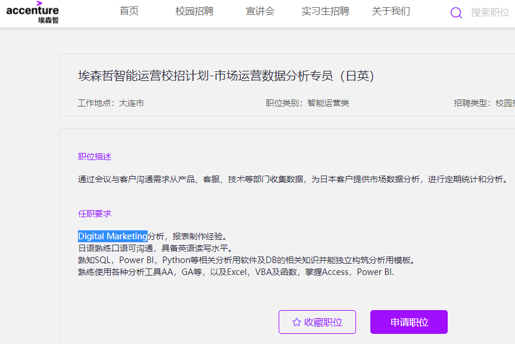This screenshot has width=515, height=344.
Task: Click the line starting 熟知SQL，Power BI
Action: [x=248, y=260]
